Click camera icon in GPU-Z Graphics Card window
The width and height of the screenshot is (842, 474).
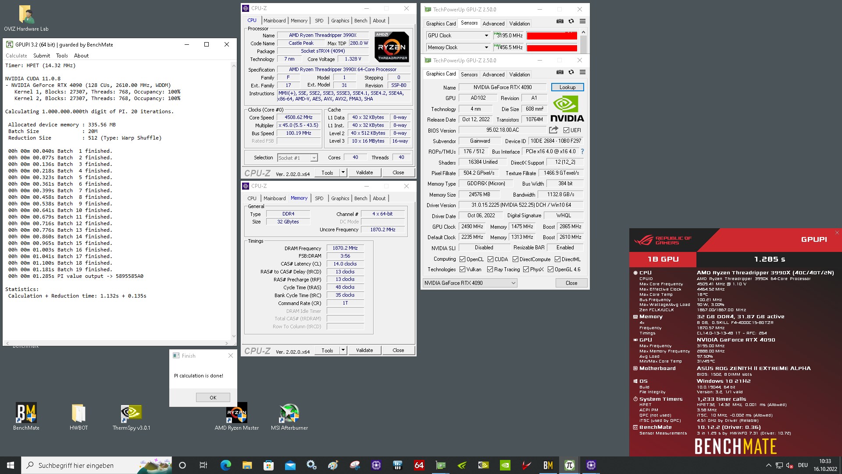pos(560,72)
